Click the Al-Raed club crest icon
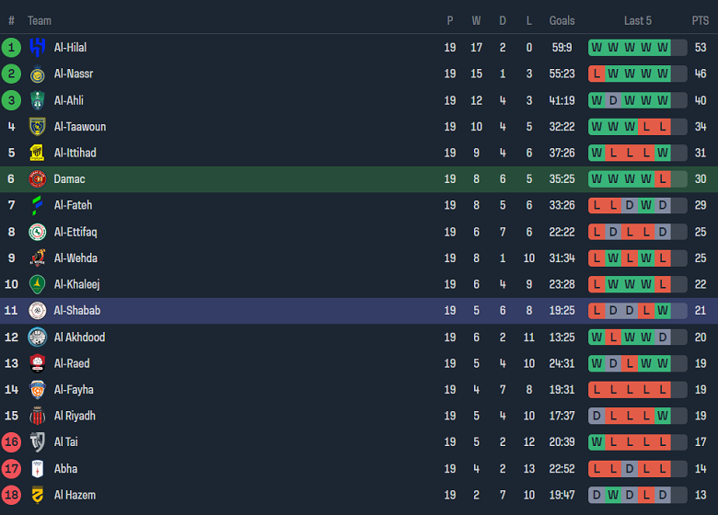The height and width of the screenshot is (515, 718). tap(38, 363)
